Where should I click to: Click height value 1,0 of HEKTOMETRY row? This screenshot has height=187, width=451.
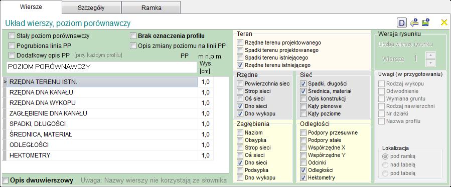(x=206, y=155)
